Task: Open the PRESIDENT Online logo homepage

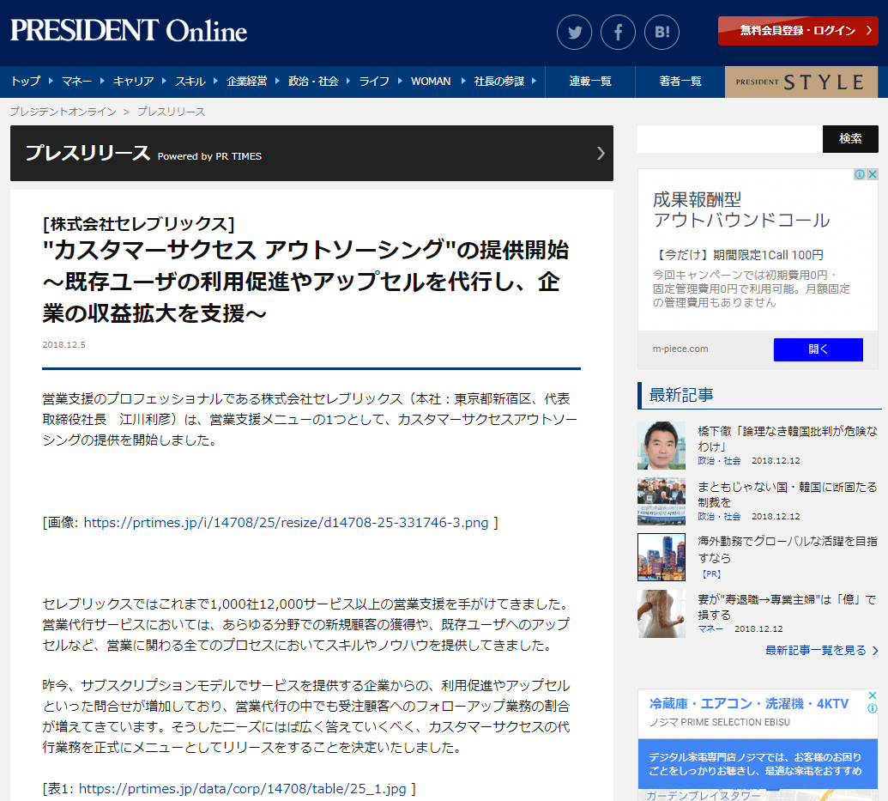Action: (x=129, y=31)
